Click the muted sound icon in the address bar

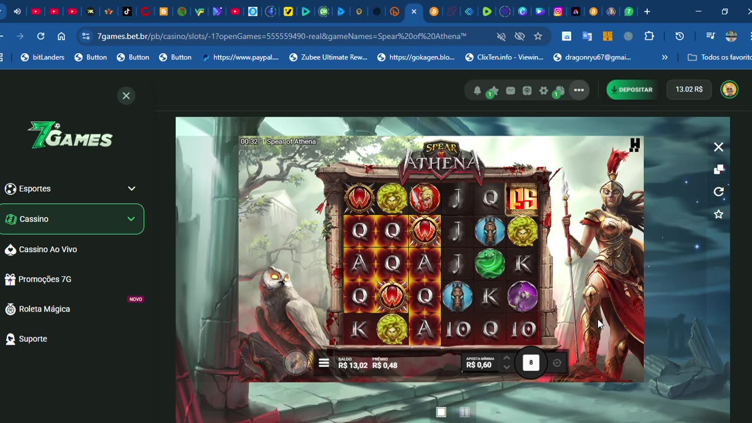point(501,36)
